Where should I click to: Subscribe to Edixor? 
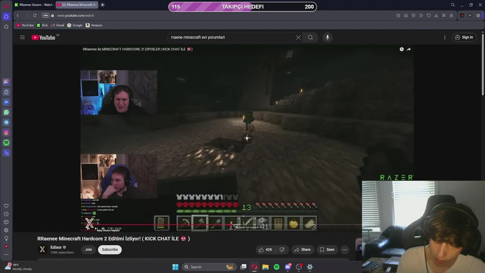point(110,249)
